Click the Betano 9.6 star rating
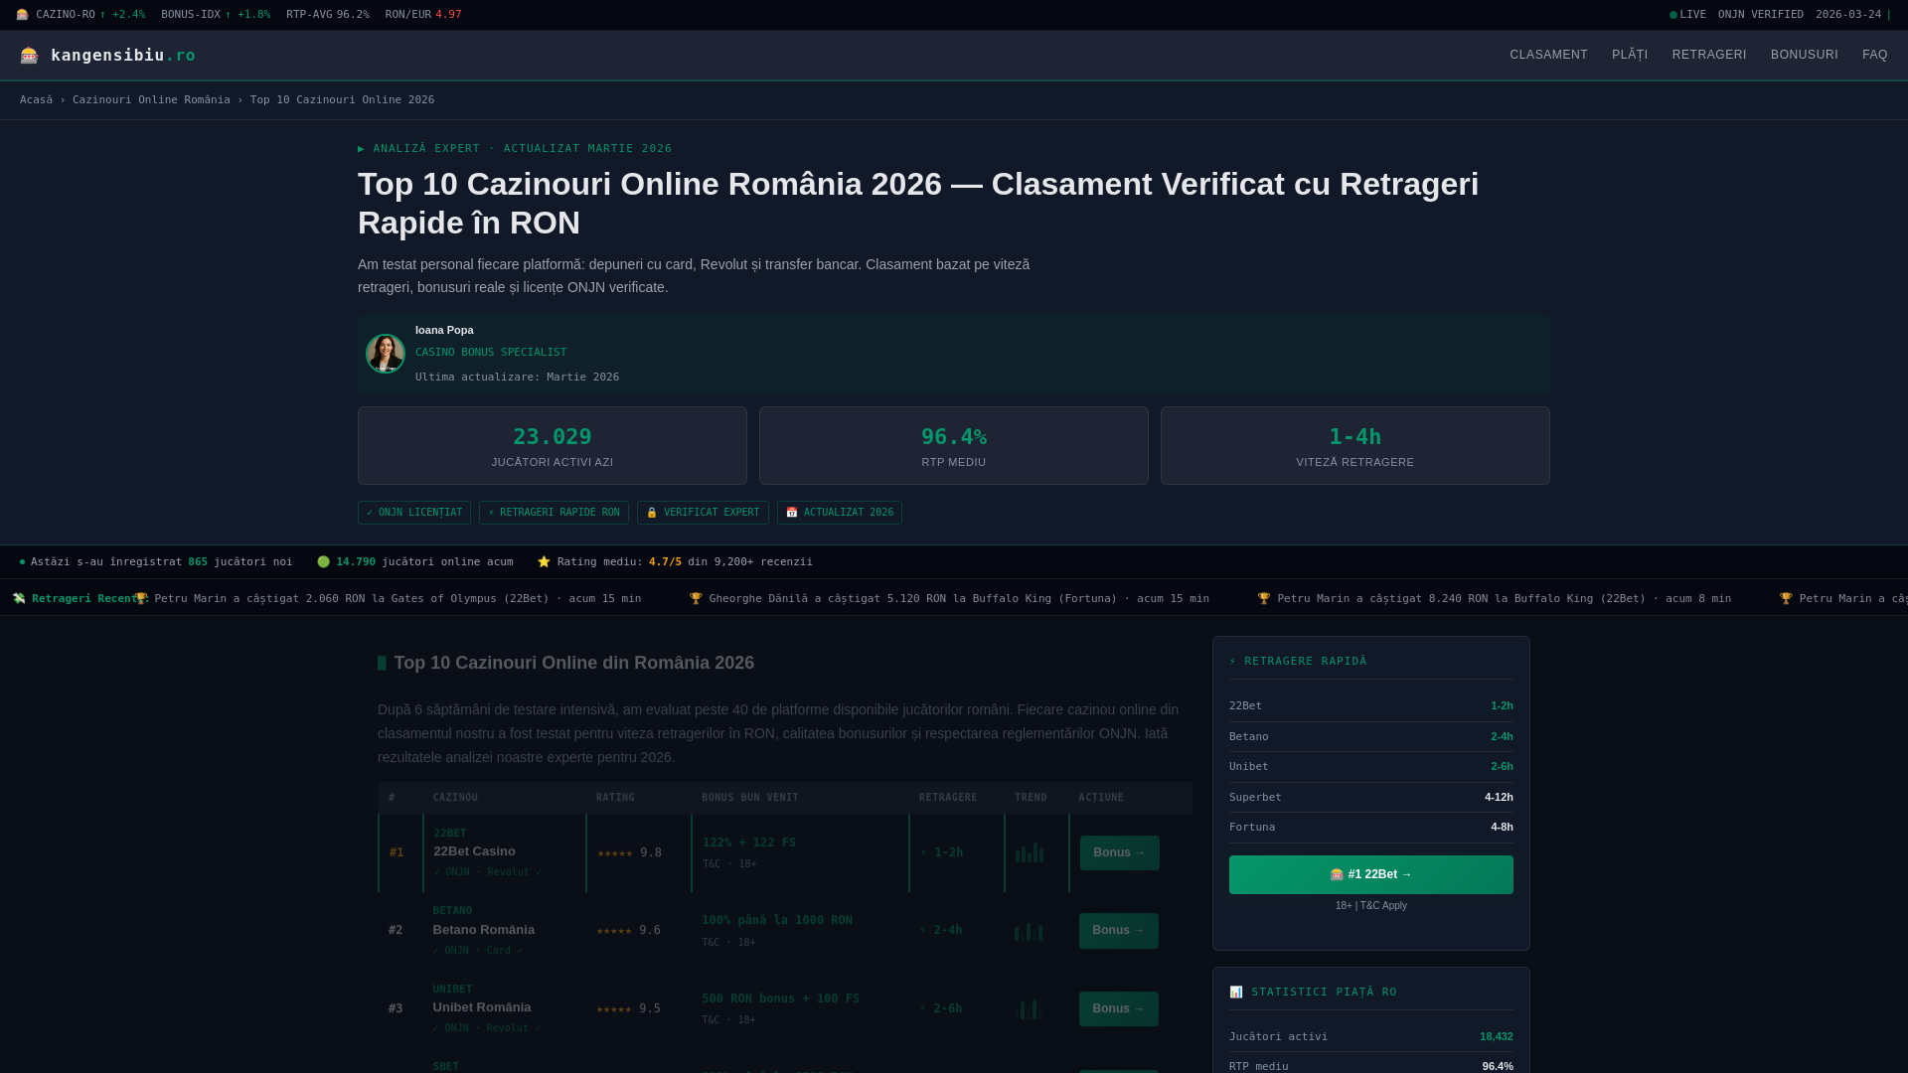1908x1073 pixels. [x=628, y=931]
